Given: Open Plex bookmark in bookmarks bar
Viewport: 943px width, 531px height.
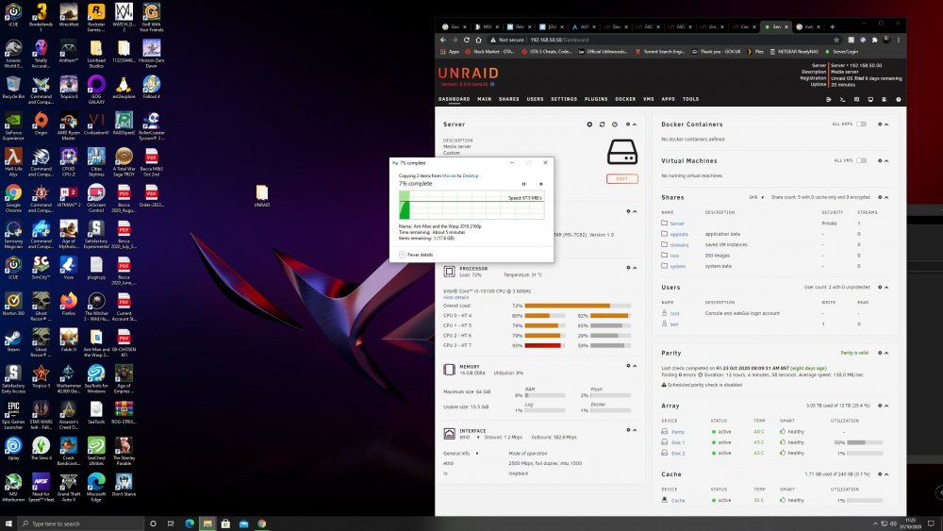Looking at the screenshot, I should 755,52.
